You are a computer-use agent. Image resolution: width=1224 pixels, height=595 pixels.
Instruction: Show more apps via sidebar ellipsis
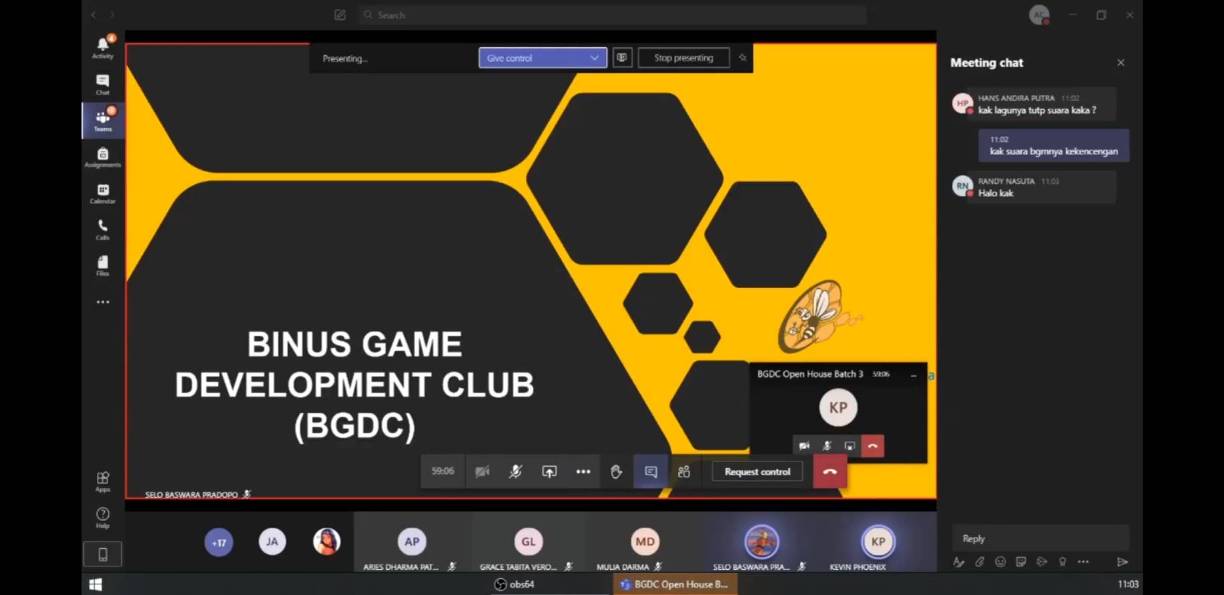tap(103, 302)
